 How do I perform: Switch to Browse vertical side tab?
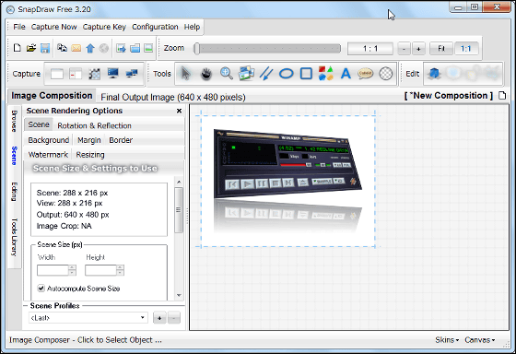(x=15, y=121)
